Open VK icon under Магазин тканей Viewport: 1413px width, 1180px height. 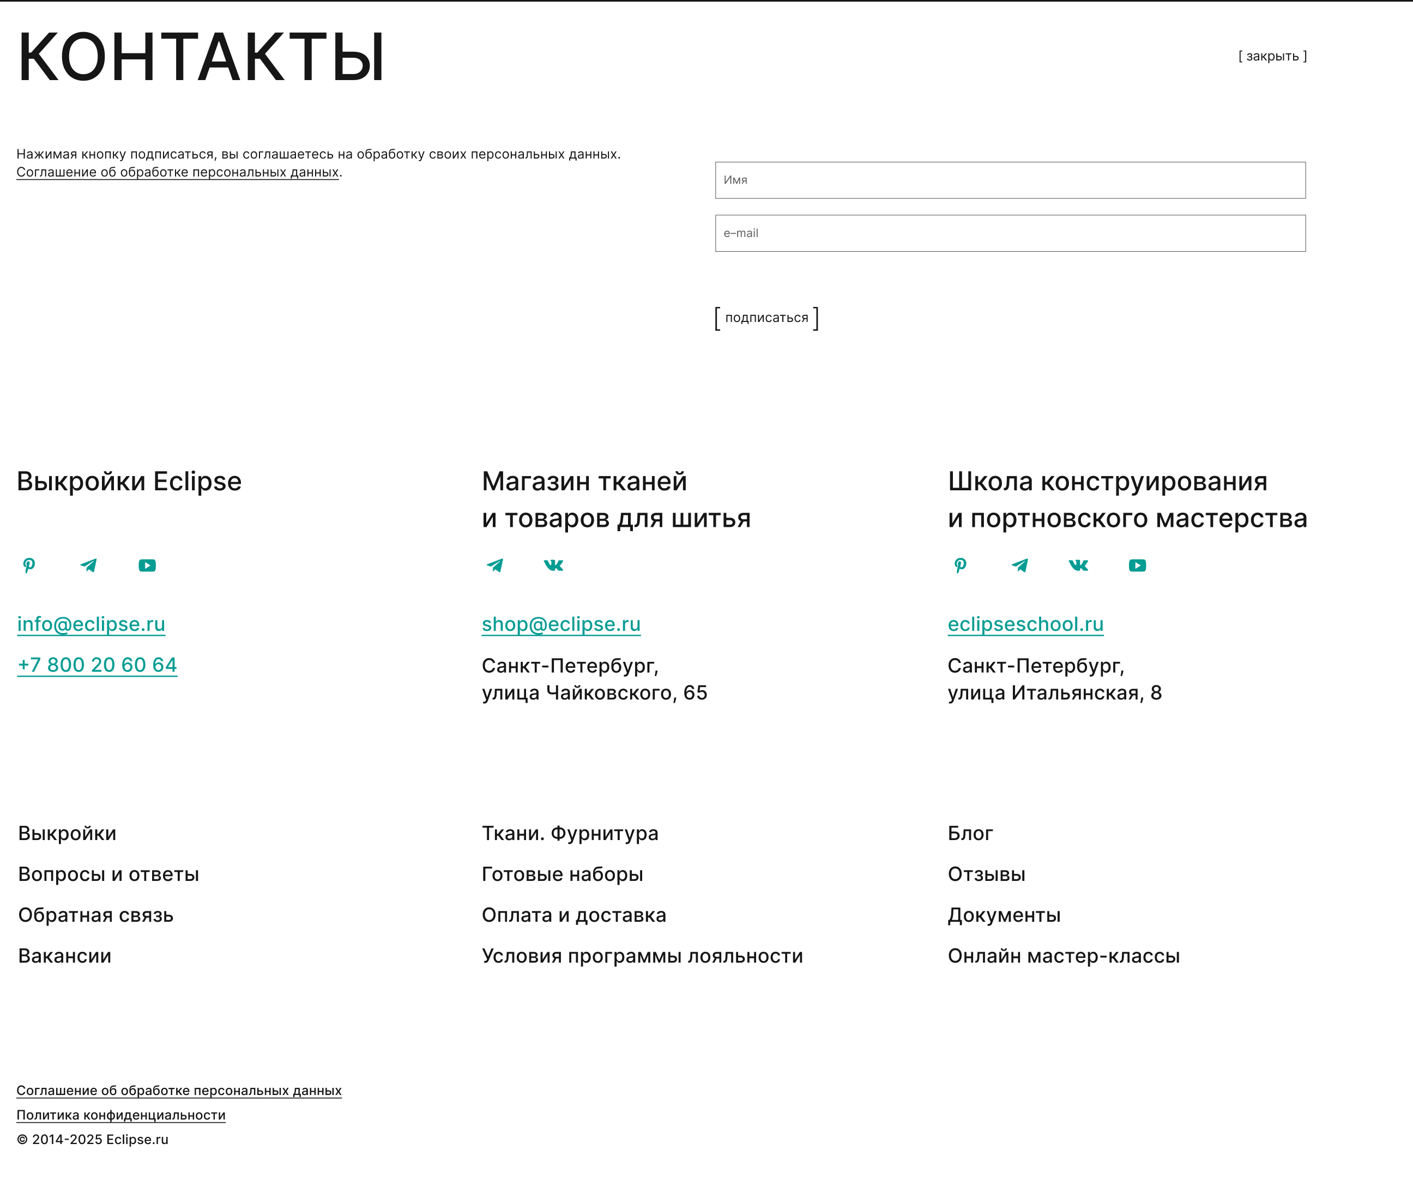pos(553,565)
